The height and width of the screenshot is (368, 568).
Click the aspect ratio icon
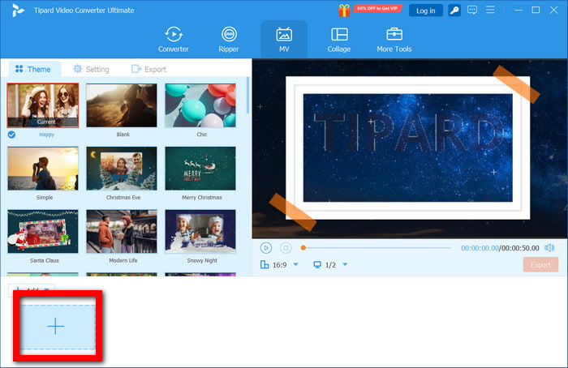[x=265, y=264]
